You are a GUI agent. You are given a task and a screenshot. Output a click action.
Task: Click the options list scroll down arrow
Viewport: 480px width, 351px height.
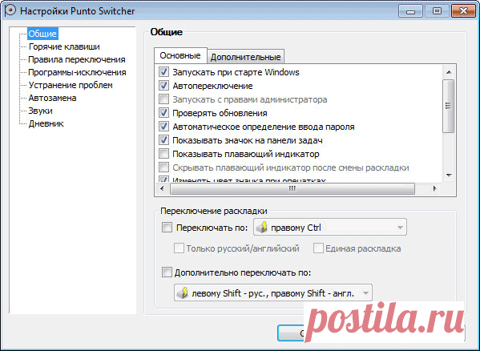click(x=449, y=175)
